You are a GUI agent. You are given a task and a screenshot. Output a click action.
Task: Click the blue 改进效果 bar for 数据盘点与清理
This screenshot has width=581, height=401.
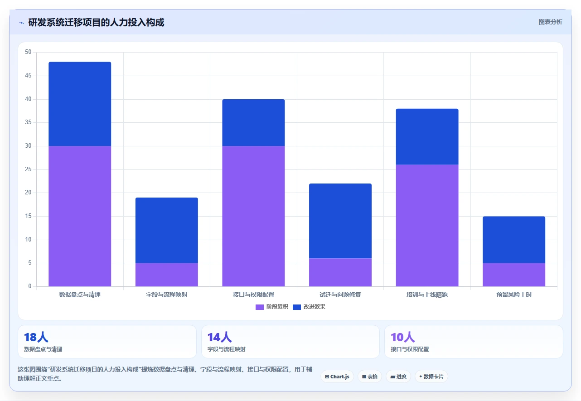coord(80,104)
